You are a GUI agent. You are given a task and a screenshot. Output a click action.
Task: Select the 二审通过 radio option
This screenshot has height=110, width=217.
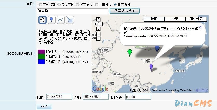pyautogui.click(x=96, y=5)
